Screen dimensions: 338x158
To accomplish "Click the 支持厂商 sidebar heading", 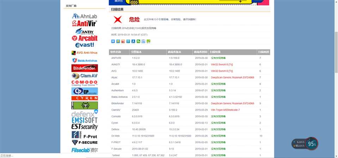I will 71,6.
